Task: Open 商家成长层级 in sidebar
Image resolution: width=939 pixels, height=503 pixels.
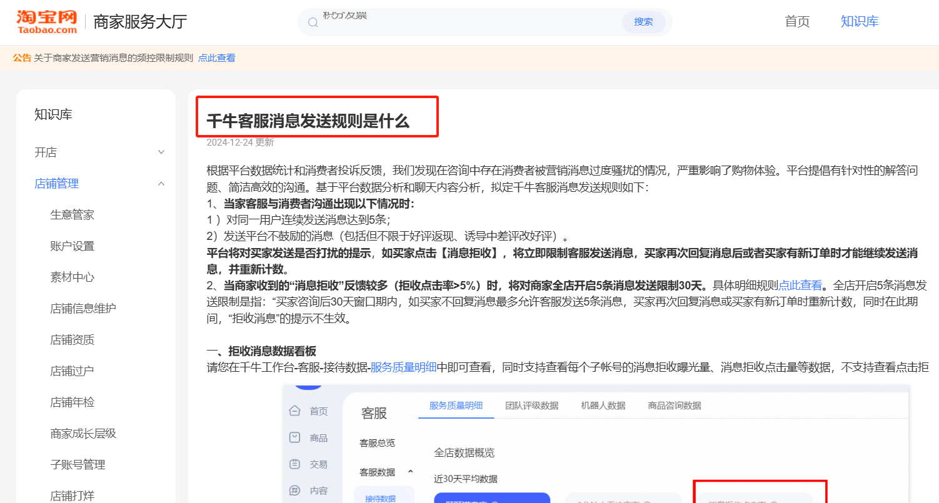Action: (x=83, y=434)
